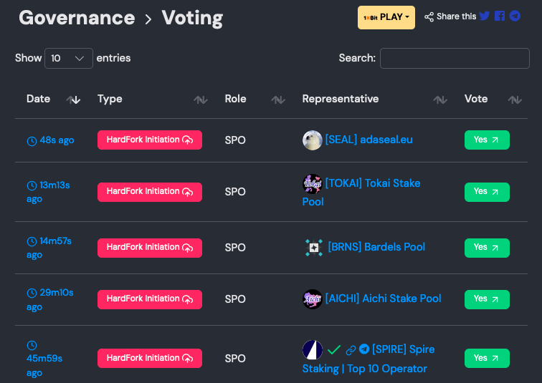The height and width of the screenshot is (383, 542).
Task: Open the PLAY dropdown button
Action: point(386,17)
